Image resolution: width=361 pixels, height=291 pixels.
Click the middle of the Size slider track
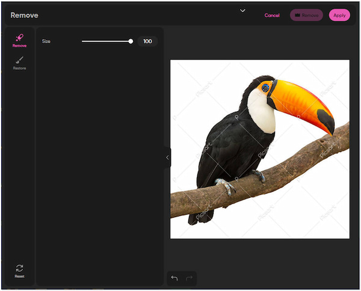(x=106, y=41)
